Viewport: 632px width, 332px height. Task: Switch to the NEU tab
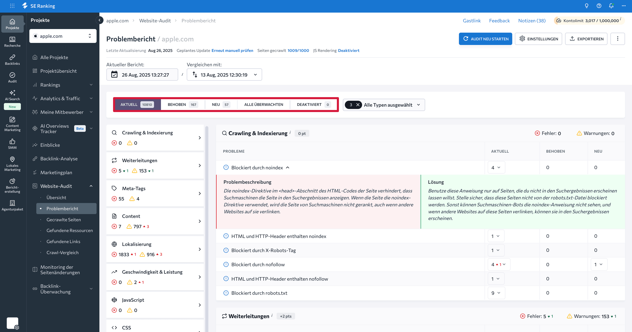[x=221, y=105]
